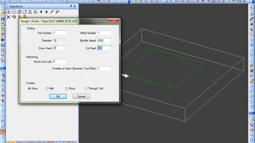This screenshot has width=255, height=143.
Task: Close the Operations panel
Action: click(75, 6)
